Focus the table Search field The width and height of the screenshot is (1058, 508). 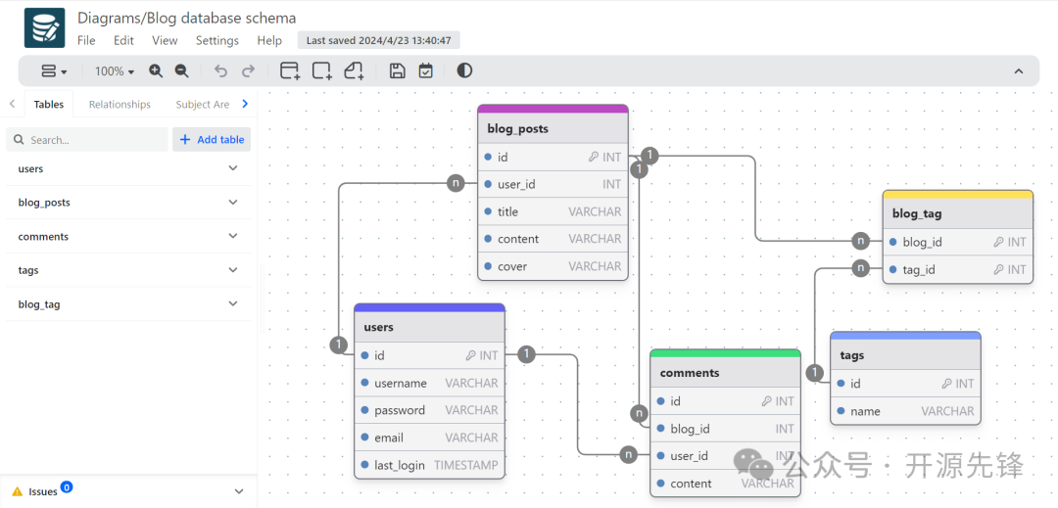tap(87, 139)
